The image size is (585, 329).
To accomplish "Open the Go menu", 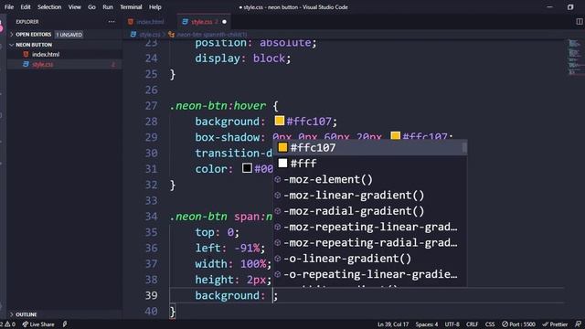I will [91, 7].
